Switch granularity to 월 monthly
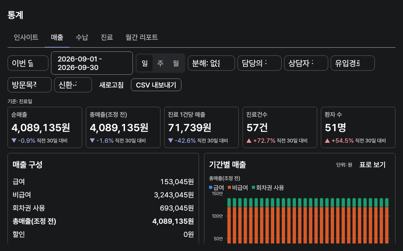The width and height of the screenshot is (403, 251). click(x=176, y=63)
